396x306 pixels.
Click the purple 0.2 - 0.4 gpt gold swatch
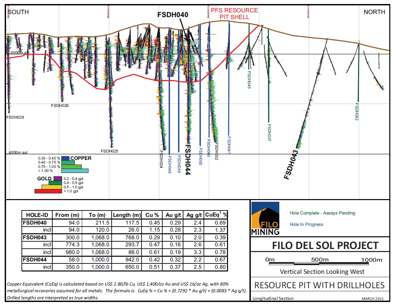58,179
